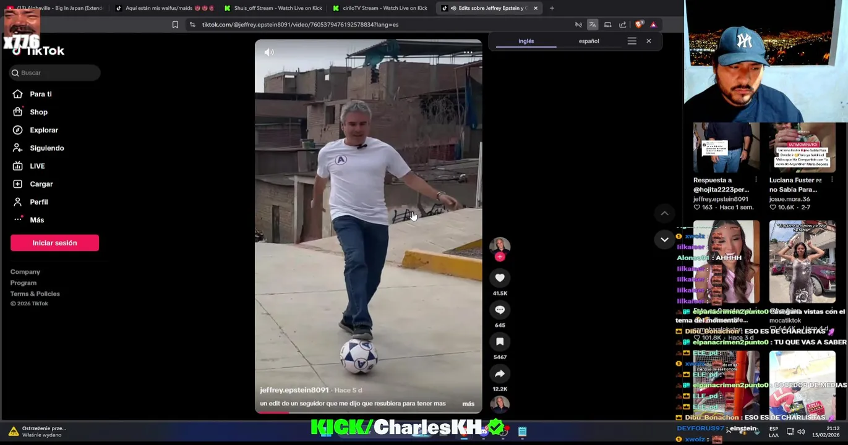Image resolution: width=848 pixels, height=445 pixels.
Task: Click the share page icon in the address bar
Action: pyautogui.click(x=622, y=25)
